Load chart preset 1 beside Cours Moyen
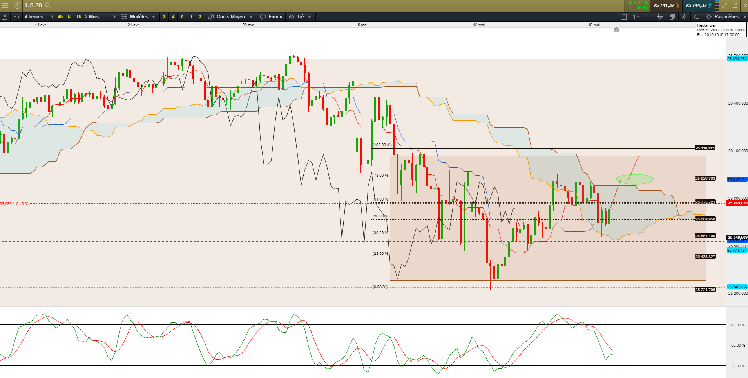748x378 pixels. 191,17
